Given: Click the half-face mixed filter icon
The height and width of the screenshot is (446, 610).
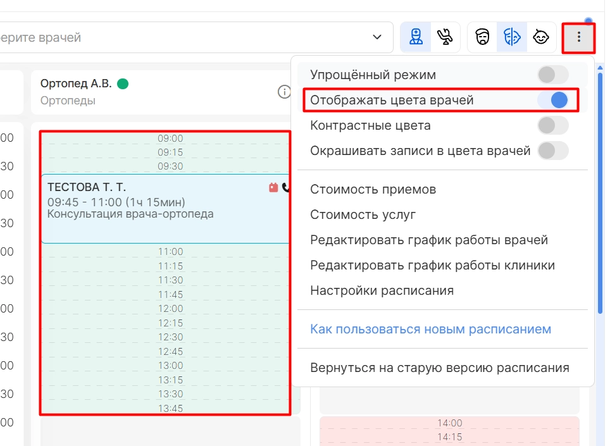Looking at the screenshot, I should [512, 37].
